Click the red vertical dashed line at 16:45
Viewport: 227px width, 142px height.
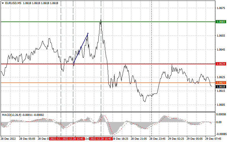click(x=101, y=68)
